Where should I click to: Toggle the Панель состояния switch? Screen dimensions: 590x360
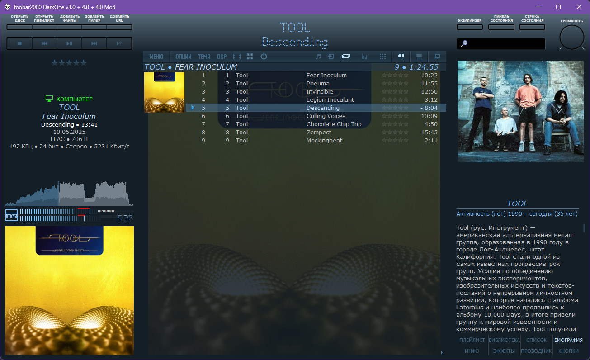pyautogui.click(x=501, y=27)
